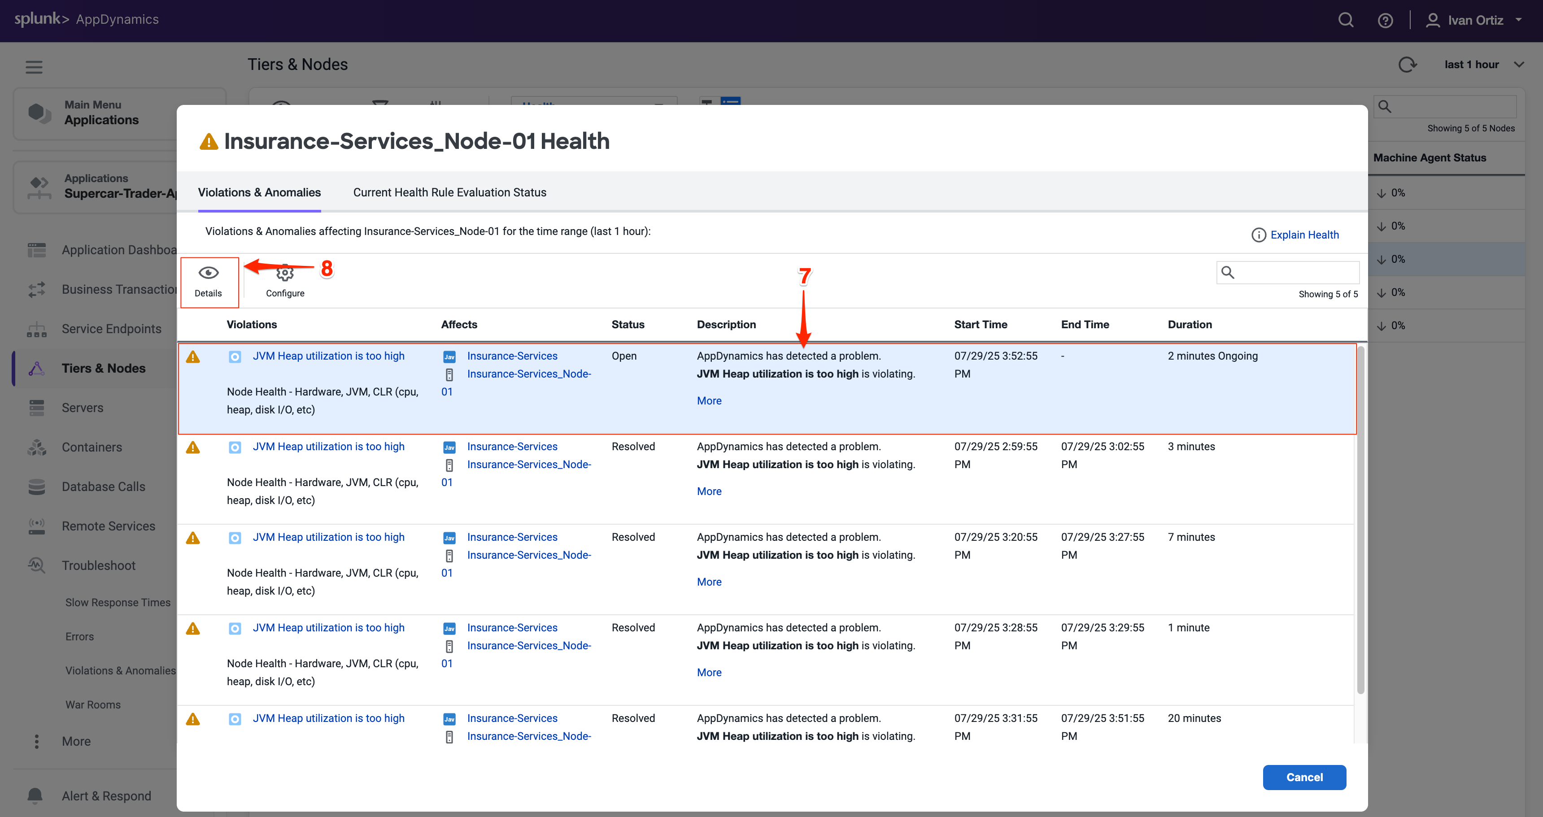This screenshot has height=817, width=1543.
Task: Open the hamburger menu icon
Action: pos(34,66)
